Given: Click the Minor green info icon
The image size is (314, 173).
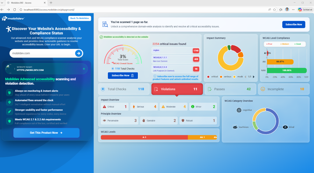Looking at the screenshot, I should coord(192,107).
